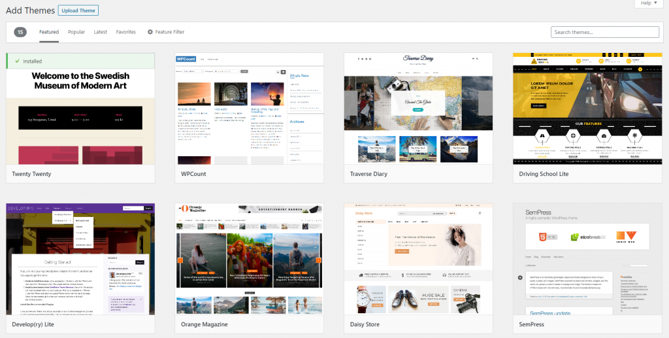Focus the Search themes field
669x338 pixels.
[x=604, y=32]
